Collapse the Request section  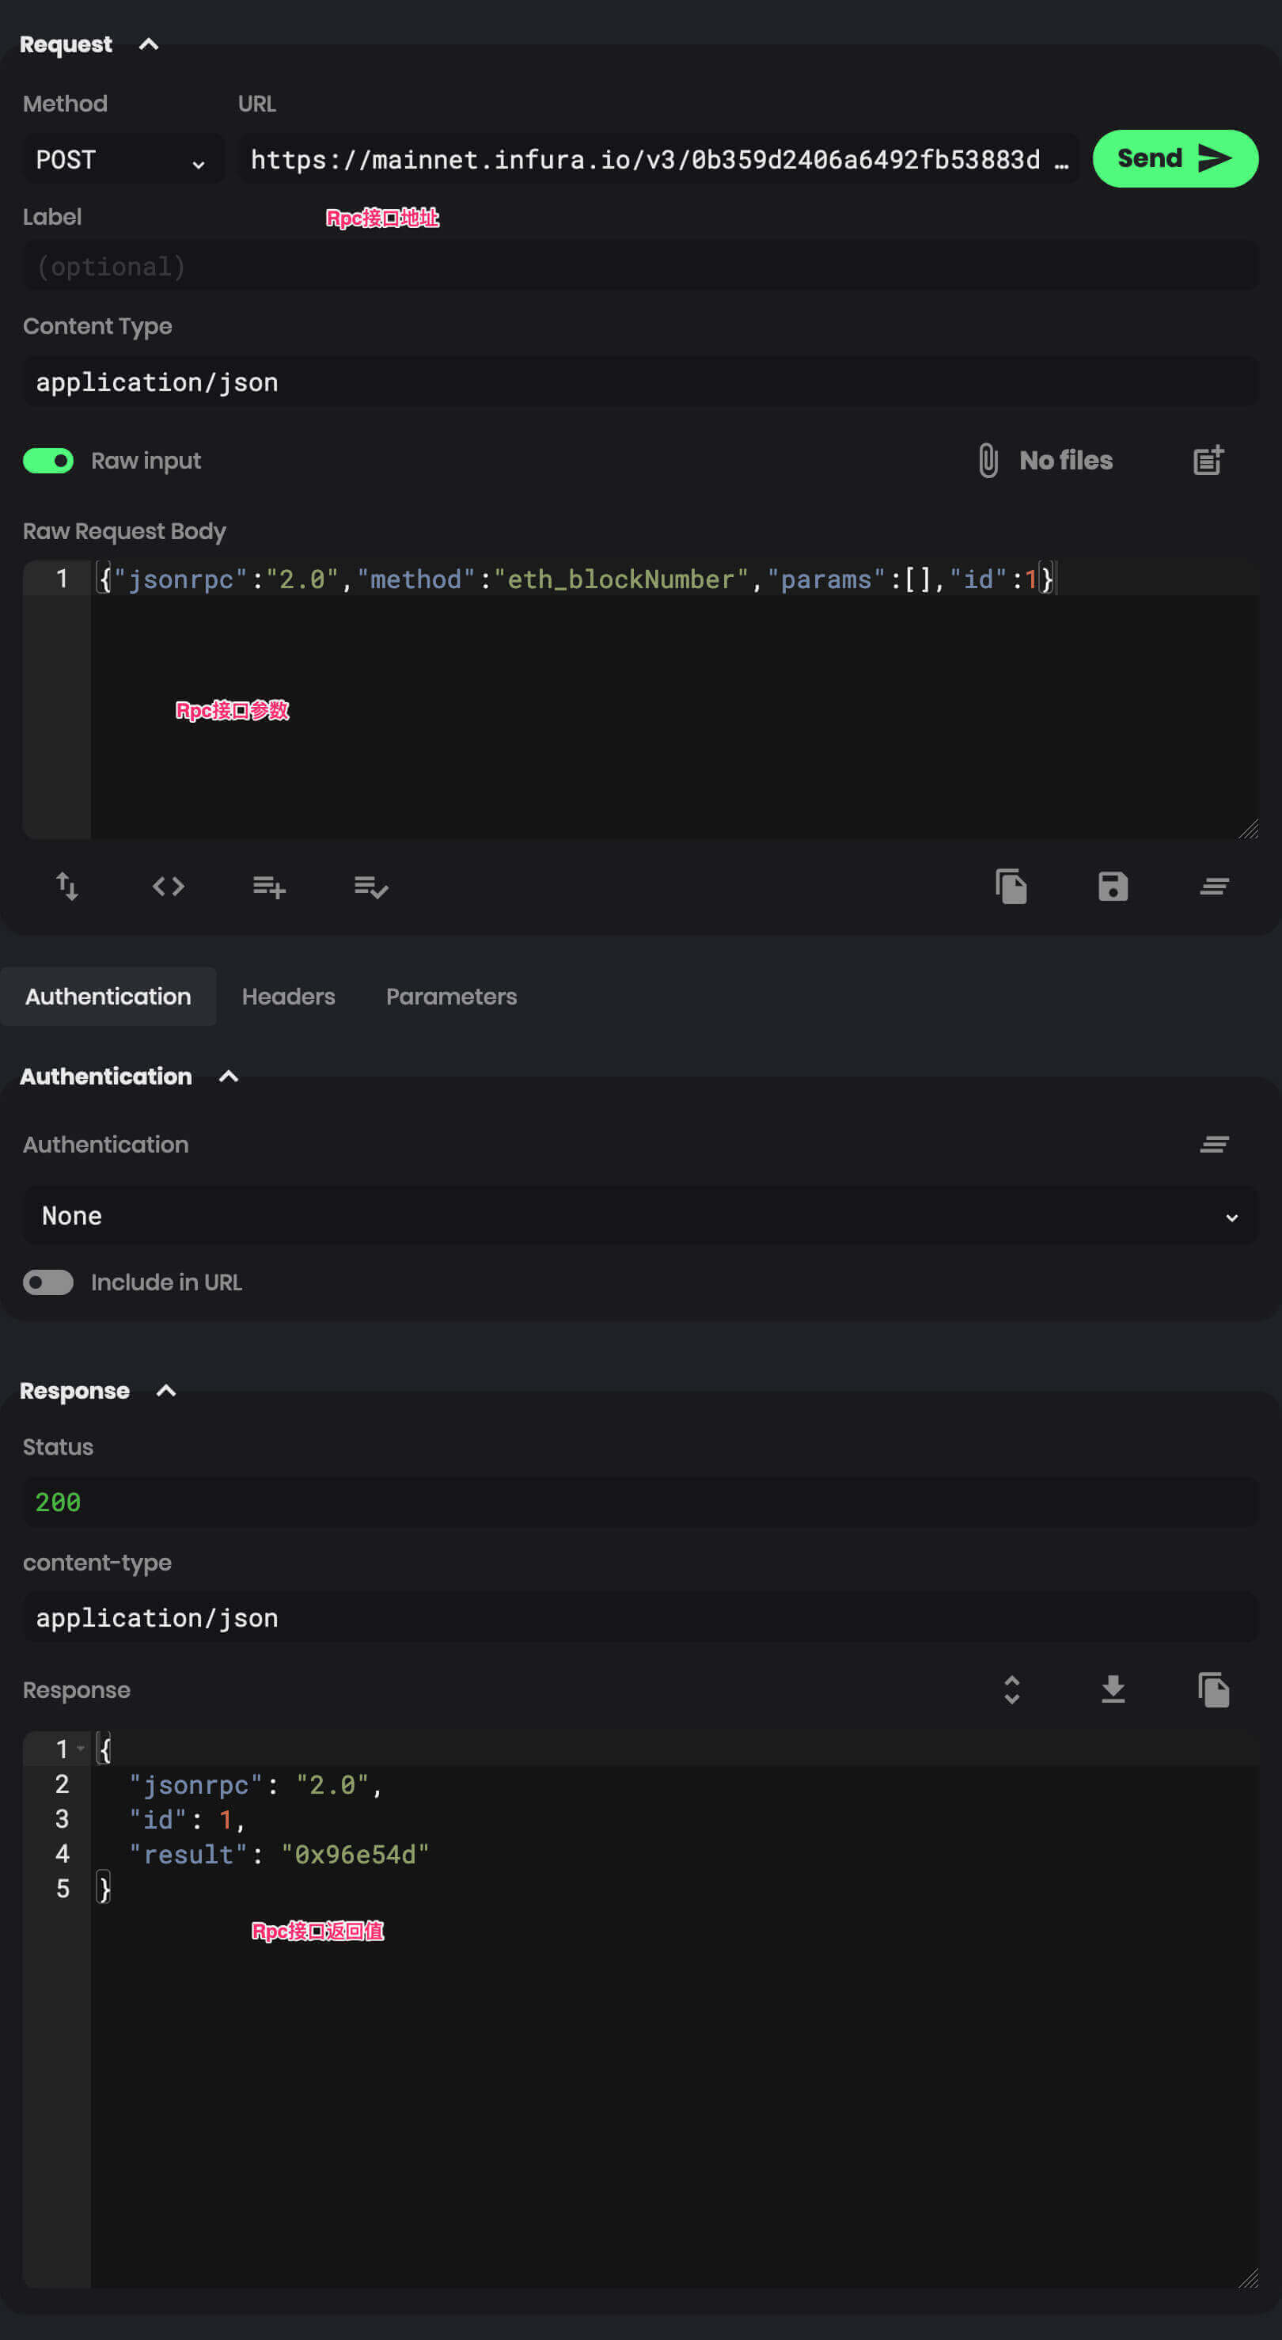pyautogui.click(x=149, y=44)
